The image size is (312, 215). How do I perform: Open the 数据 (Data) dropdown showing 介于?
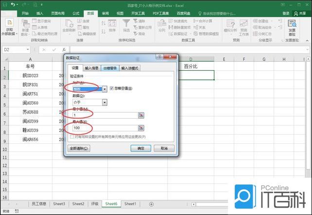104,103
